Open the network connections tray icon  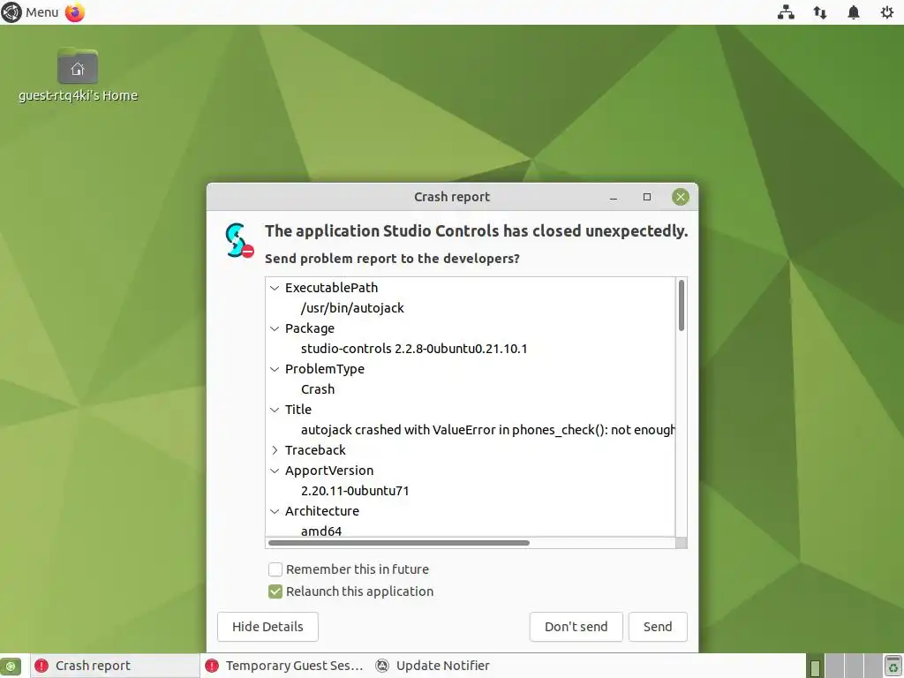tap(786, 12)
